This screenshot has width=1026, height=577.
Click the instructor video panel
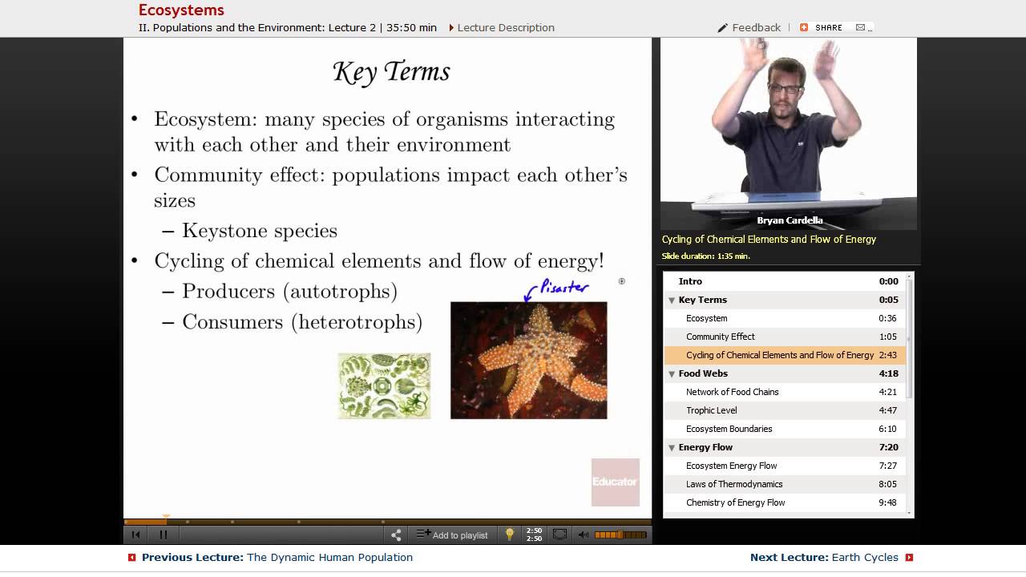(x=789, y=133)
